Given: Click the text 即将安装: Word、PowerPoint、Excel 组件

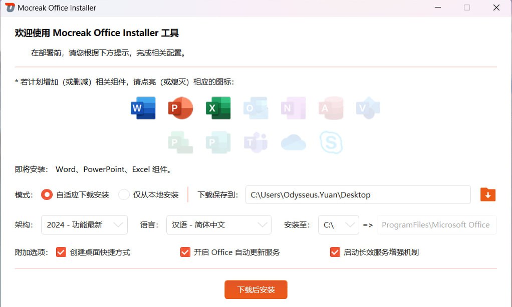Looking at the screenshot, I should coord(94,169).
